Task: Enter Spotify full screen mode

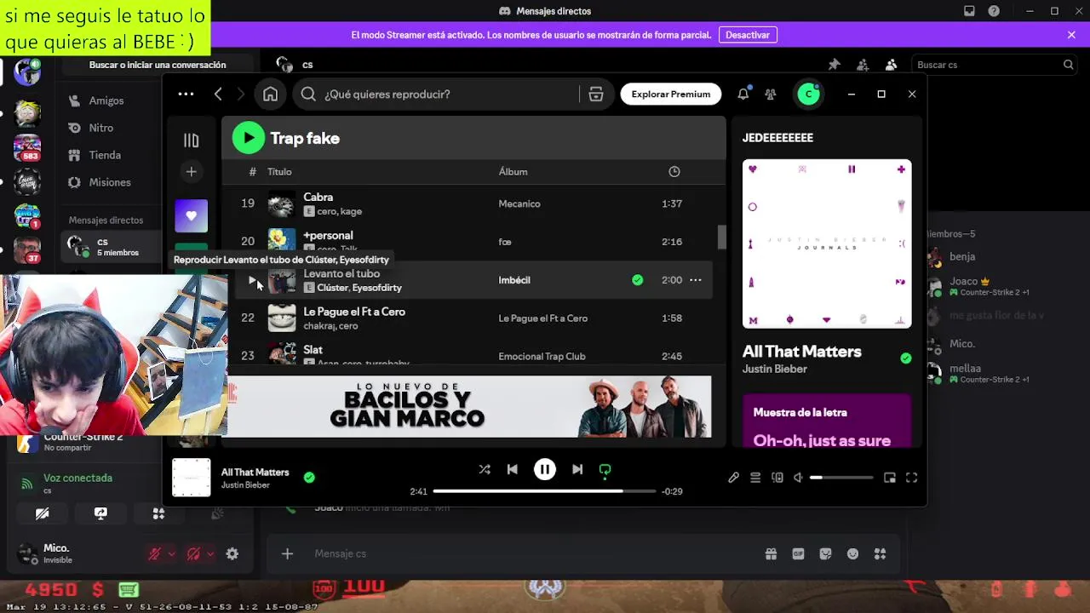Action: tap(911, 478)
